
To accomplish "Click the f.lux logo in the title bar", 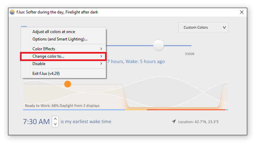I will 12,12.
